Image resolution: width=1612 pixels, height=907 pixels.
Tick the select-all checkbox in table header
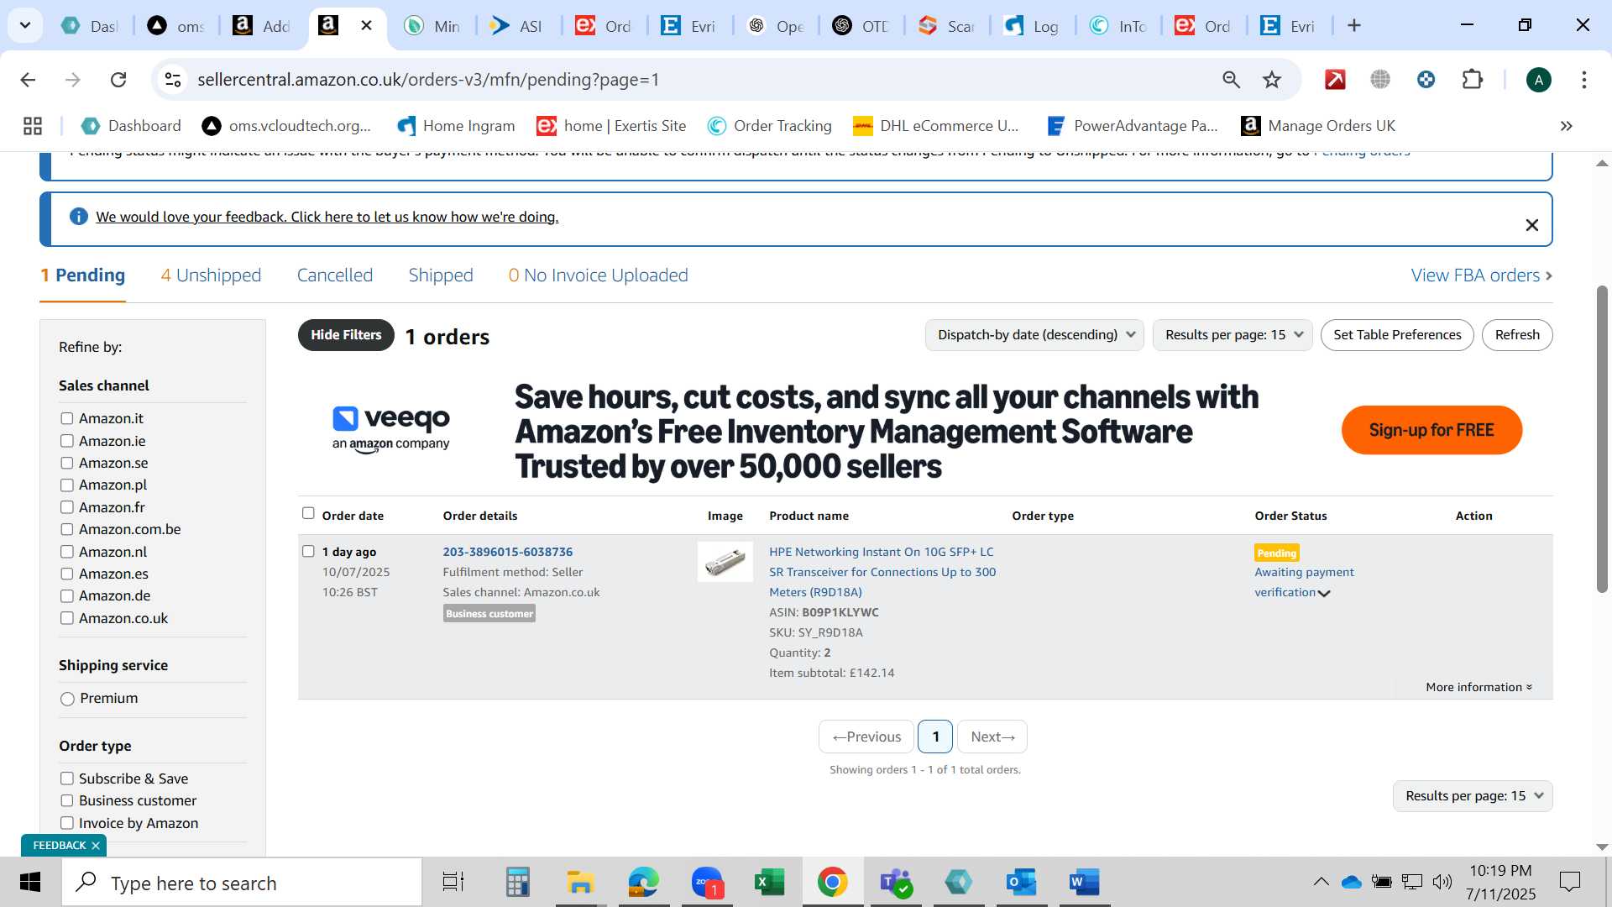(x=308, y=513)
